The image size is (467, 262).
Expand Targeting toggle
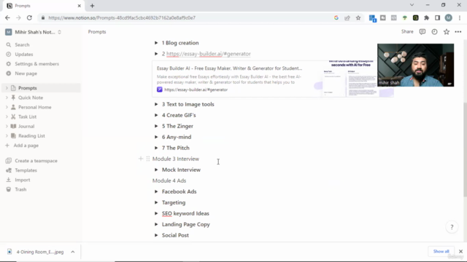[x=156, y=202]
